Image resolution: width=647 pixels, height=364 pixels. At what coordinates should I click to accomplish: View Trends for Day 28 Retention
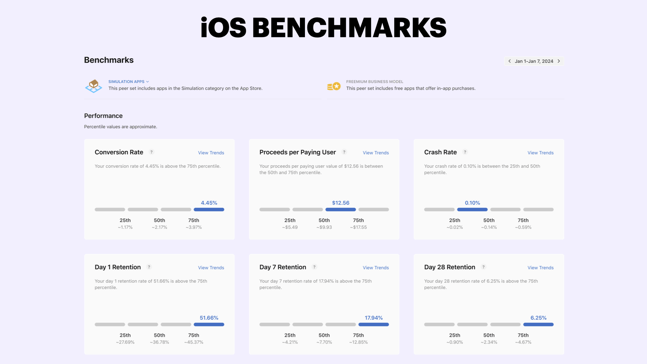[541, 268]
